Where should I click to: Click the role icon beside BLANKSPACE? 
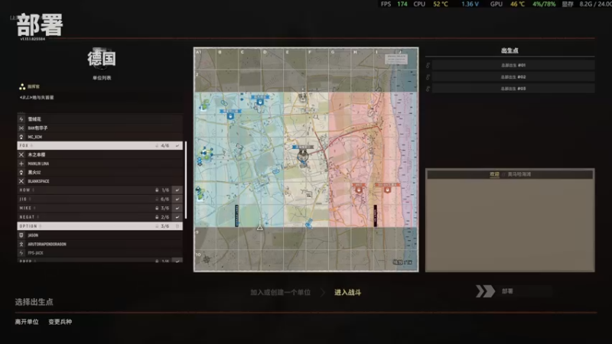click(x=21, y=181)
